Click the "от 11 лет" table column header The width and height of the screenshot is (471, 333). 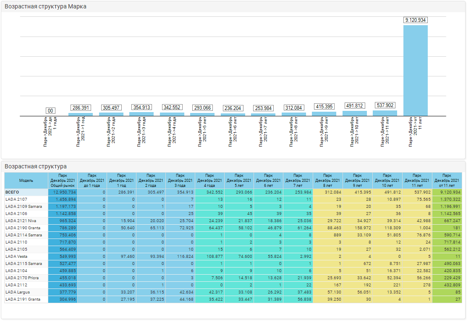[447, 181]
